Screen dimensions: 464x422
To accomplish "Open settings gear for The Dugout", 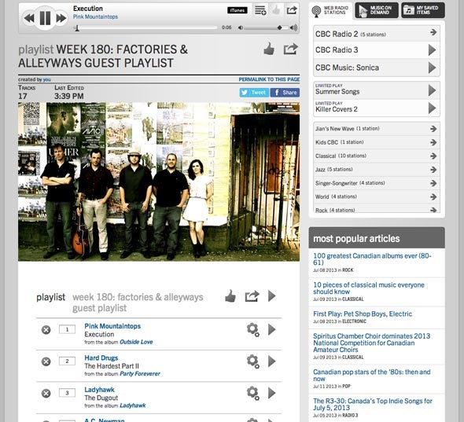I will [x=253, y=393].
